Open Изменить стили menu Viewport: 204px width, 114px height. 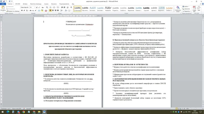tap(178, 9)
